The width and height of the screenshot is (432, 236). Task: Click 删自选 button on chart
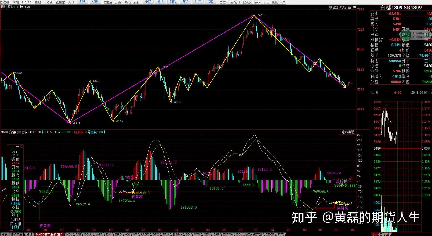(x=334, y=7)
